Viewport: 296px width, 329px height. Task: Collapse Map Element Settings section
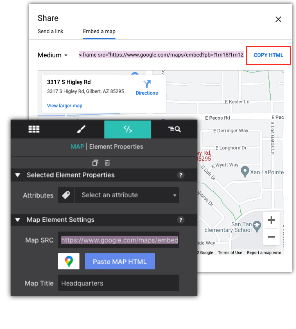18,220
